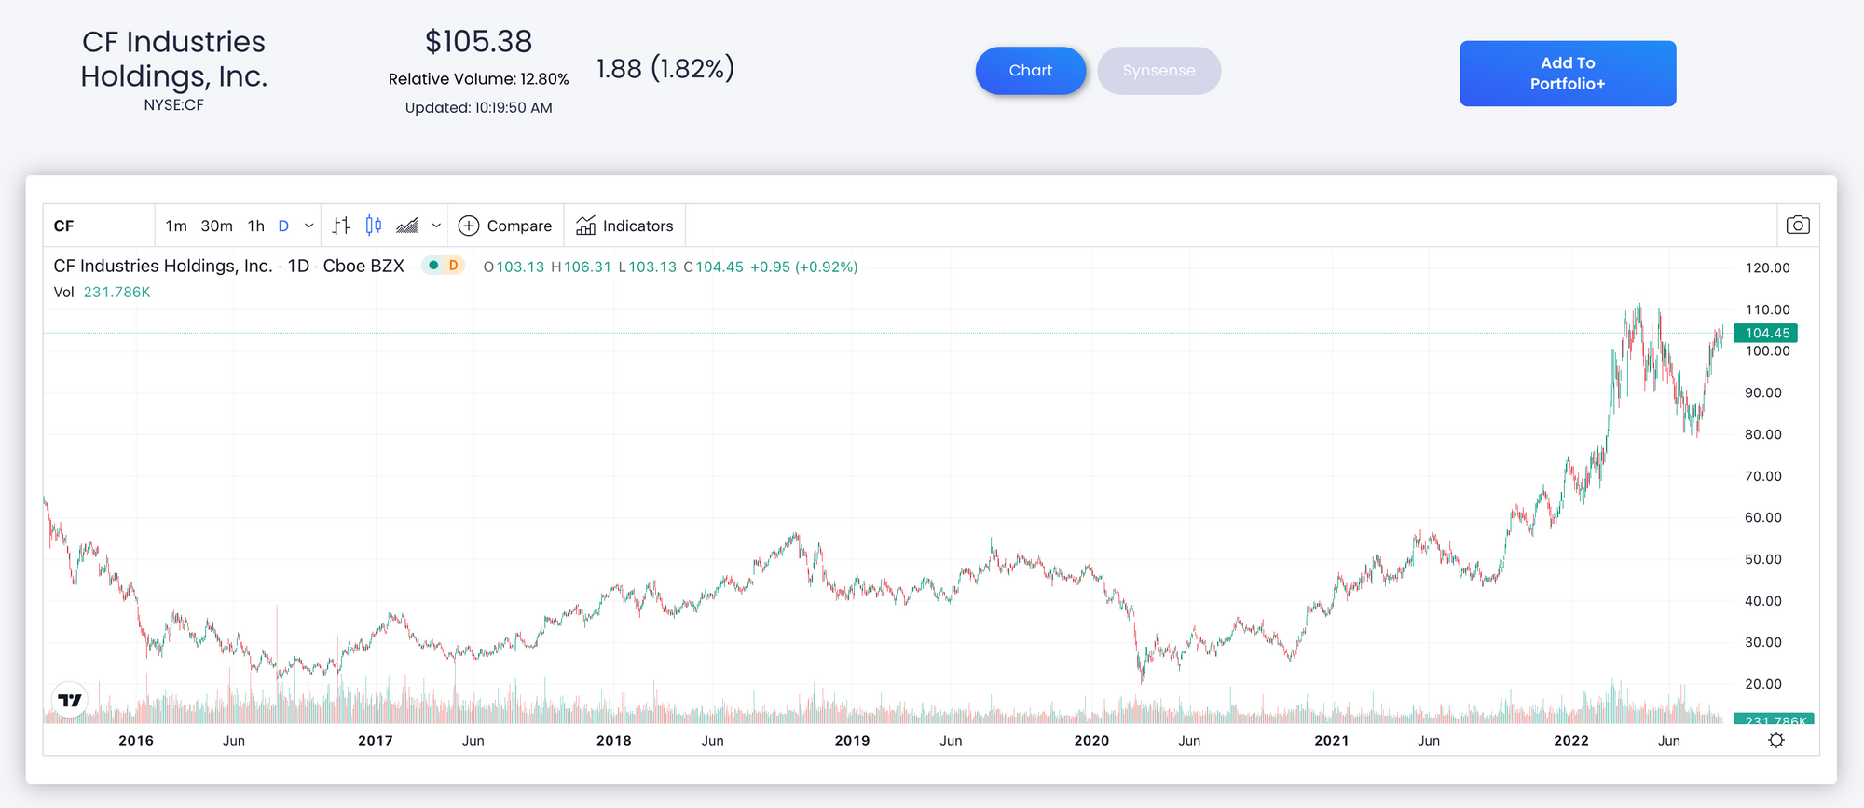Click the TradingView logo
1864x808 pixels.
pyautogui.click(x=70, y=701)
